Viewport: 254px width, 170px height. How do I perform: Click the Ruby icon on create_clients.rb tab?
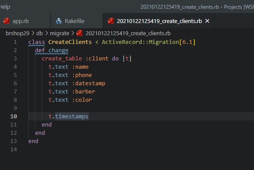(111, 21)
